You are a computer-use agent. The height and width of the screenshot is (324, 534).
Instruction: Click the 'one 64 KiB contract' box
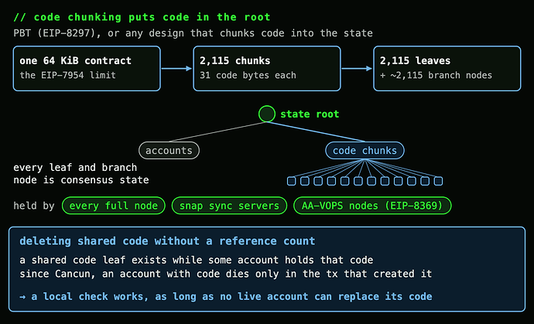(87, 68)
